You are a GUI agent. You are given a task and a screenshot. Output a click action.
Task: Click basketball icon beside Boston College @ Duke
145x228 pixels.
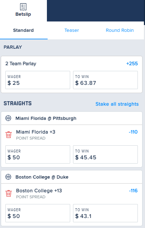click(8, 177)
